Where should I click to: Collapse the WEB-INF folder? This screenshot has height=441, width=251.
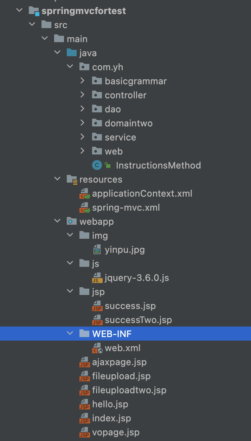[70, 334]
